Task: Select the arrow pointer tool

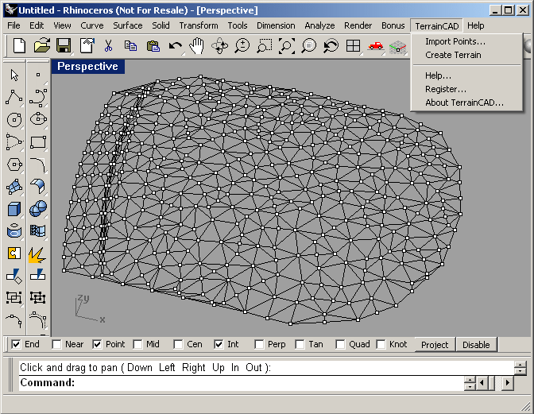Action: tap(14, 75)
